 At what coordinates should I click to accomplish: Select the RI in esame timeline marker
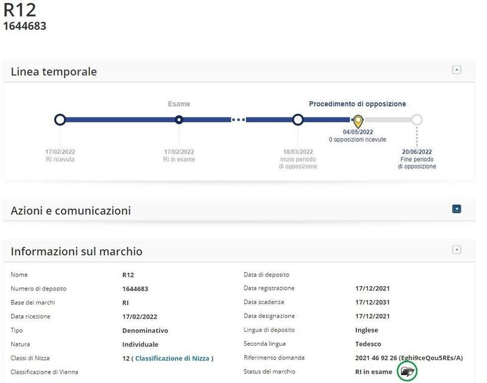pyautogui.click(x=179, y=120)
